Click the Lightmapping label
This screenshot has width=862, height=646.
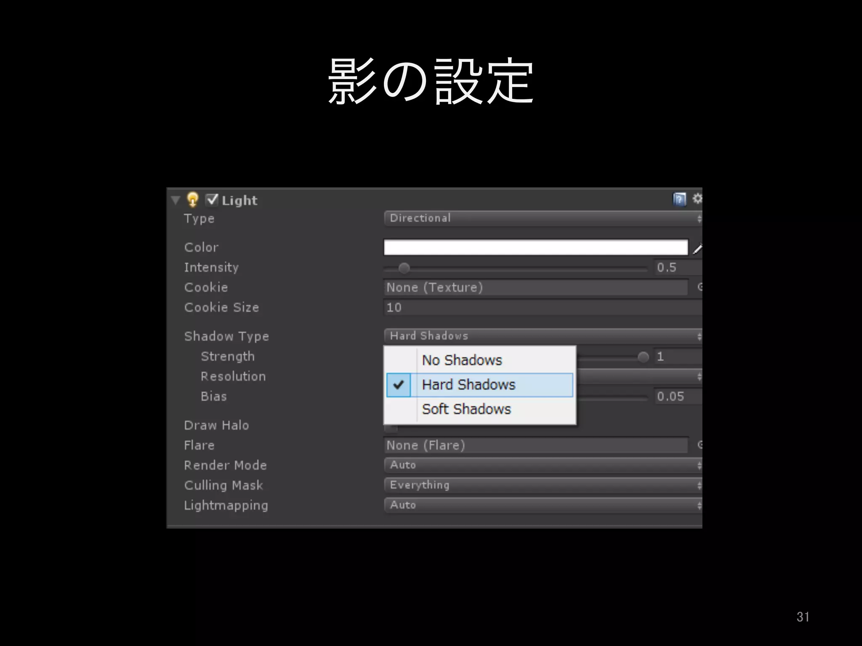click(x=226, y=506)
